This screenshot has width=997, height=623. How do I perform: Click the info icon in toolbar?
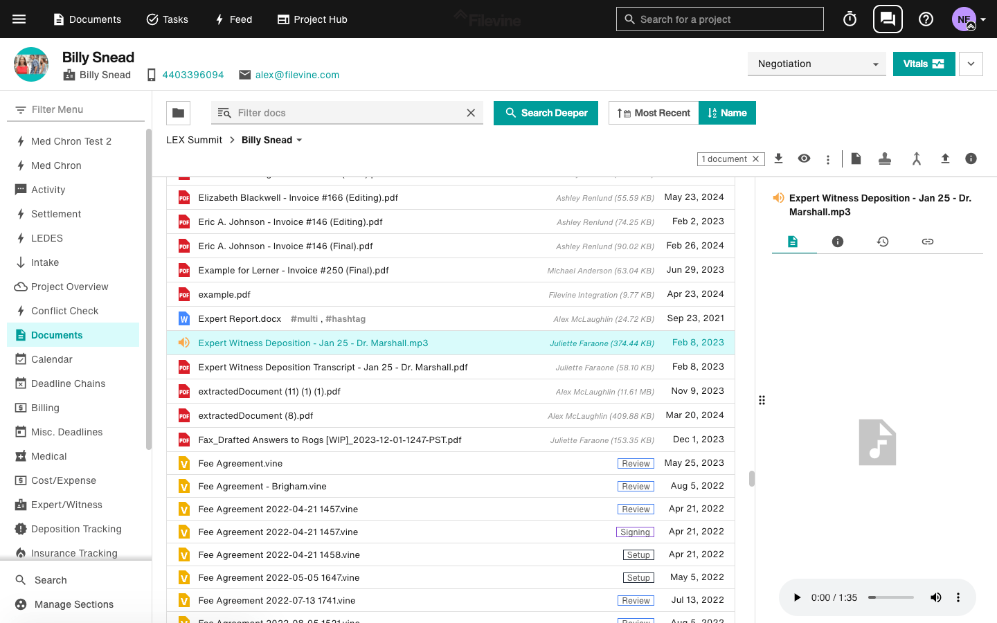tap(971, 159)
